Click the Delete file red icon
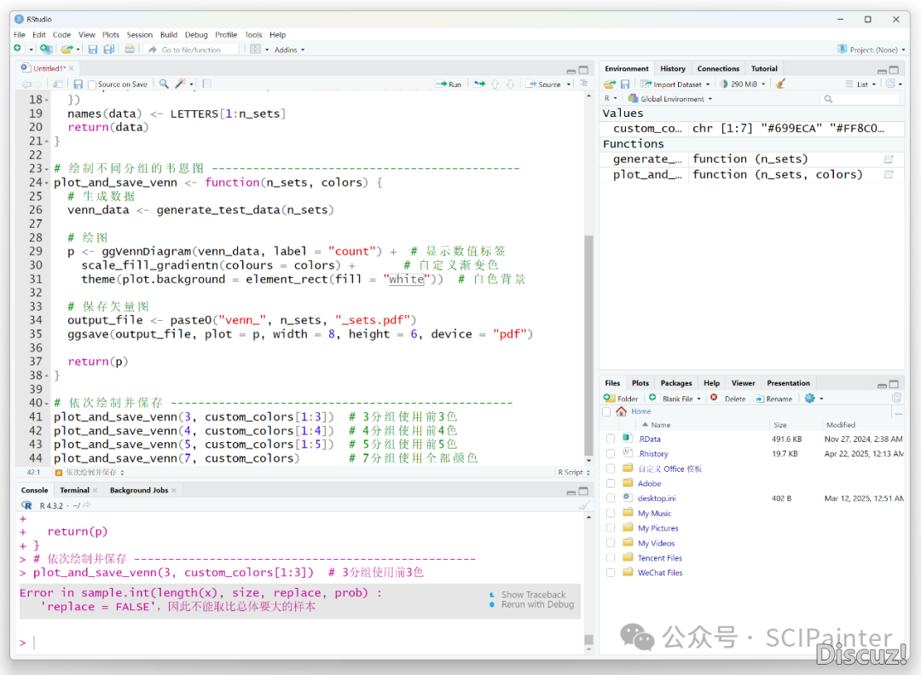The image size is (921, 675). point(714,398)
